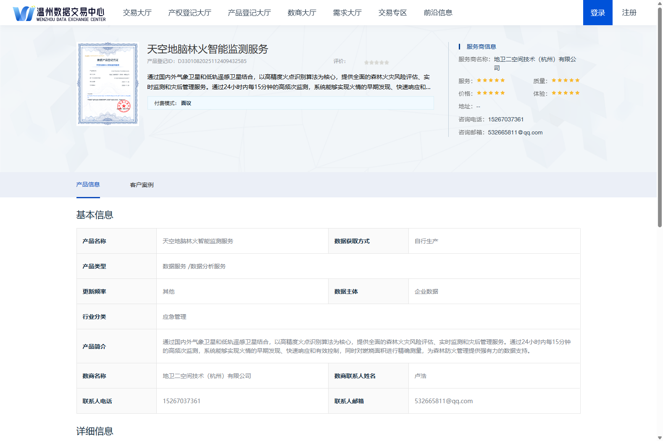Click the 注册 register link
The width and height of the screenshot is (663, 441).
[x=629, y=13]
